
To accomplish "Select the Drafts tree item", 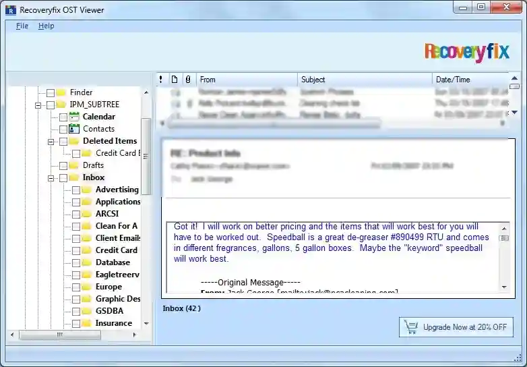I will coord(94,165).
